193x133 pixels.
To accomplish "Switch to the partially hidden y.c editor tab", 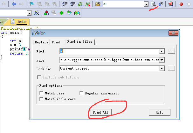I will tap(3, 22).
